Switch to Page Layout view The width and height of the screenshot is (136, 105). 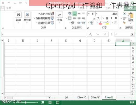pos(50,102)
